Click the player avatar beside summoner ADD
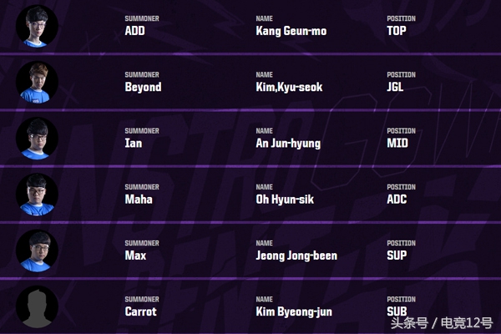Image resolution: width=501 pixels, height=334 pixels. 37,26
